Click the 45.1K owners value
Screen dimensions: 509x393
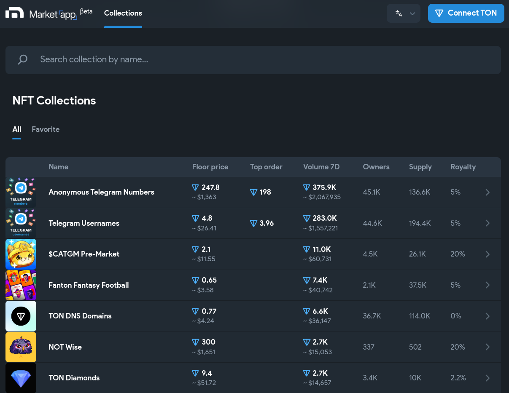372,192
